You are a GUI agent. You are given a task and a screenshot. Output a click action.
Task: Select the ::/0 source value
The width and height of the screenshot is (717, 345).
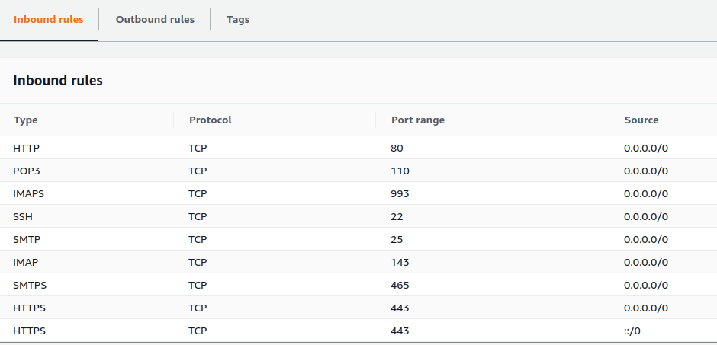pos(633,331)
